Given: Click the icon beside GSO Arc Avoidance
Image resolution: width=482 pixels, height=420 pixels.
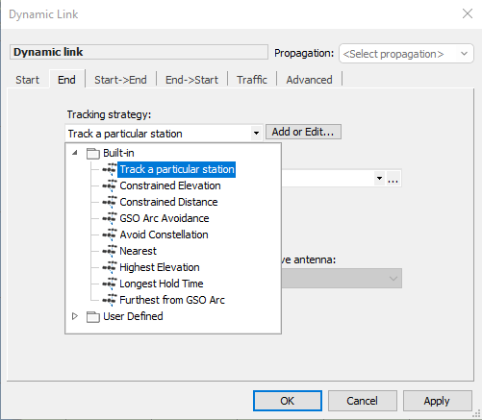Looking at the screenshot, I should [x=110, y=218].
